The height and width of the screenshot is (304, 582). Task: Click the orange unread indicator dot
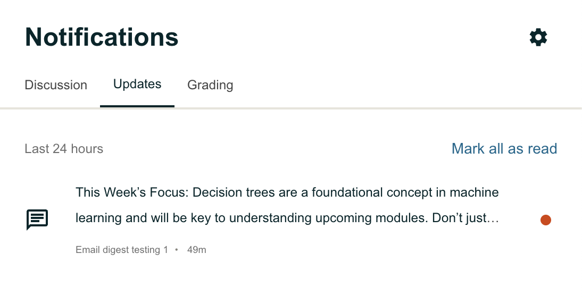point(545,220)
